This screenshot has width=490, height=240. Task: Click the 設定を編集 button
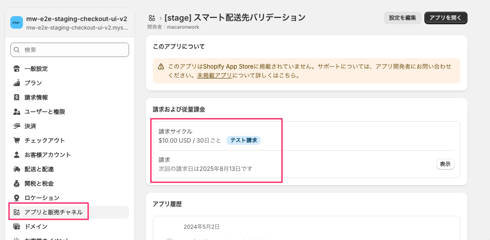coord(402,18)
